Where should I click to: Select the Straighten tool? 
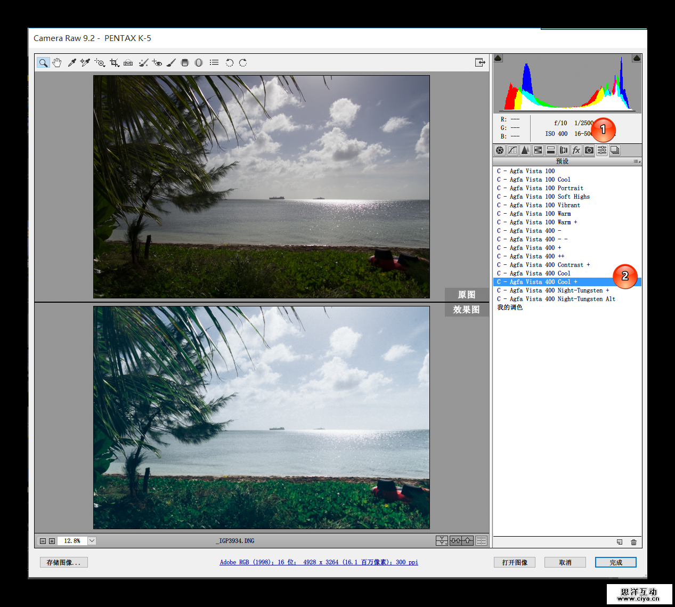tap(128, 63)
